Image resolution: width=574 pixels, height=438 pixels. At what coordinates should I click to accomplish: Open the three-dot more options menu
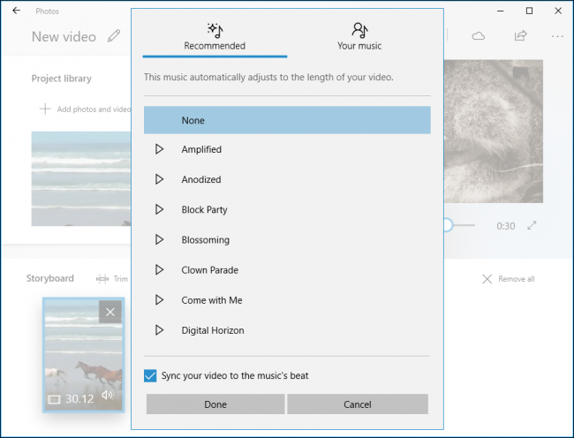tap(557, 36)
